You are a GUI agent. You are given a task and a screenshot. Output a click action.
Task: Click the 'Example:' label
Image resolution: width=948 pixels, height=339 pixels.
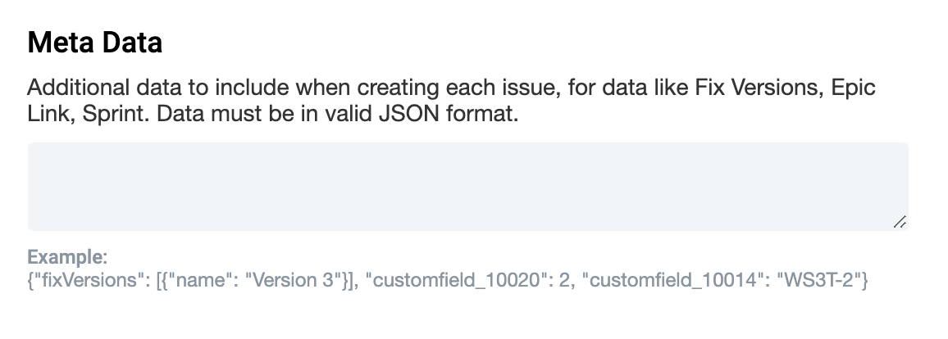point(67,257)
